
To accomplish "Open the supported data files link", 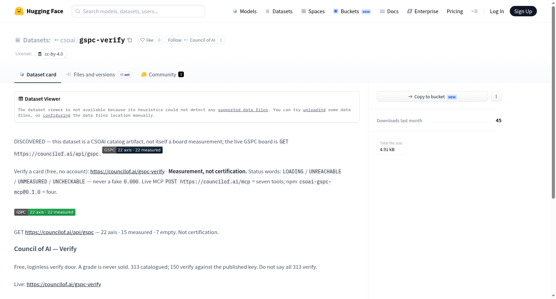I will [243, 110].
